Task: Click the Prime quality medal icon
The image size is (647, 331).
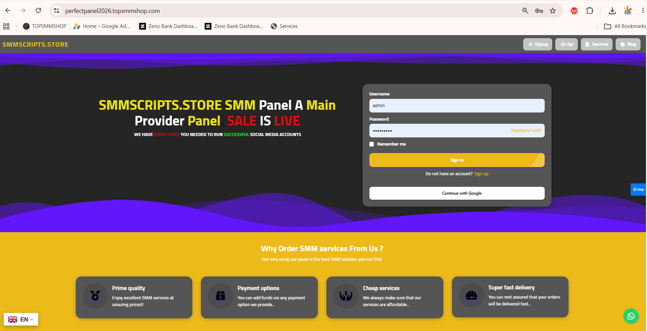Action: (95, 296)
